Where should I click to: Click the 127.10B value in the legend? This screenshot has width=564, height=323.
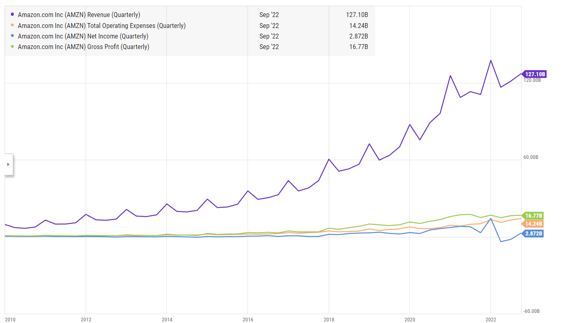[357, 15]
